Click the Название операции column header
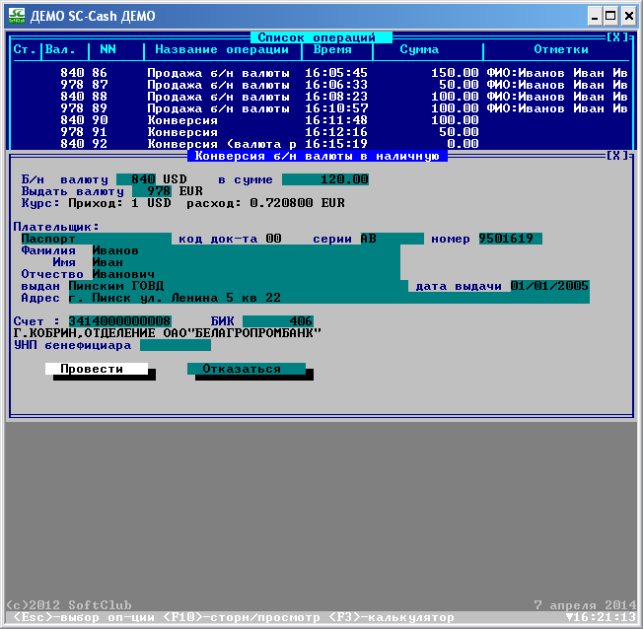This screenshot has height=629, width=643. coord(222,49)
